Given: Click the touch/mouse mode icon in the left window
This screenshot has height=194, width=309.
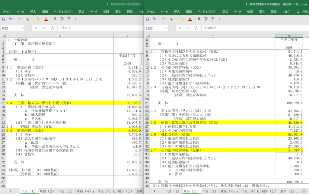Looking at the screenshot, I should (27, 19).
